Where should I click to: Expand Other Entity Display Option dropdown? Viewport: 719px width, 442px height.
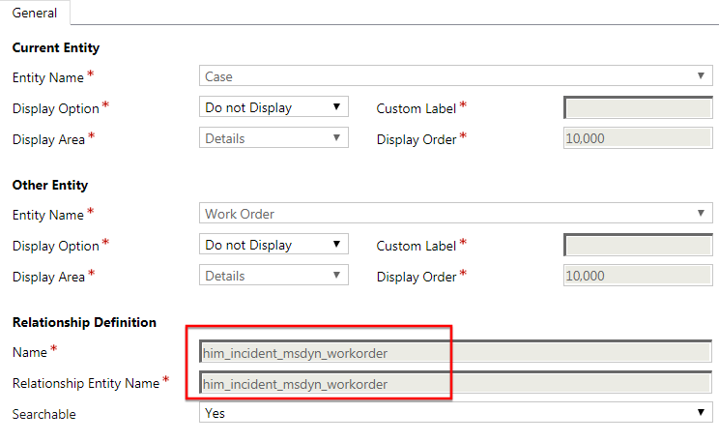pos(273,244)
